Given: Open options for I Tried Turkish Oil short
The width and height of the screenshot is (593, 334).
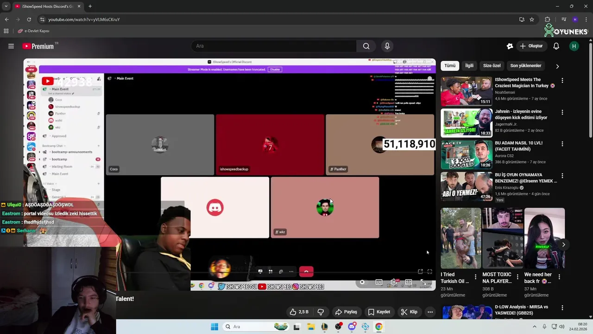Looking at the screenshot, I should coord(475,277).
